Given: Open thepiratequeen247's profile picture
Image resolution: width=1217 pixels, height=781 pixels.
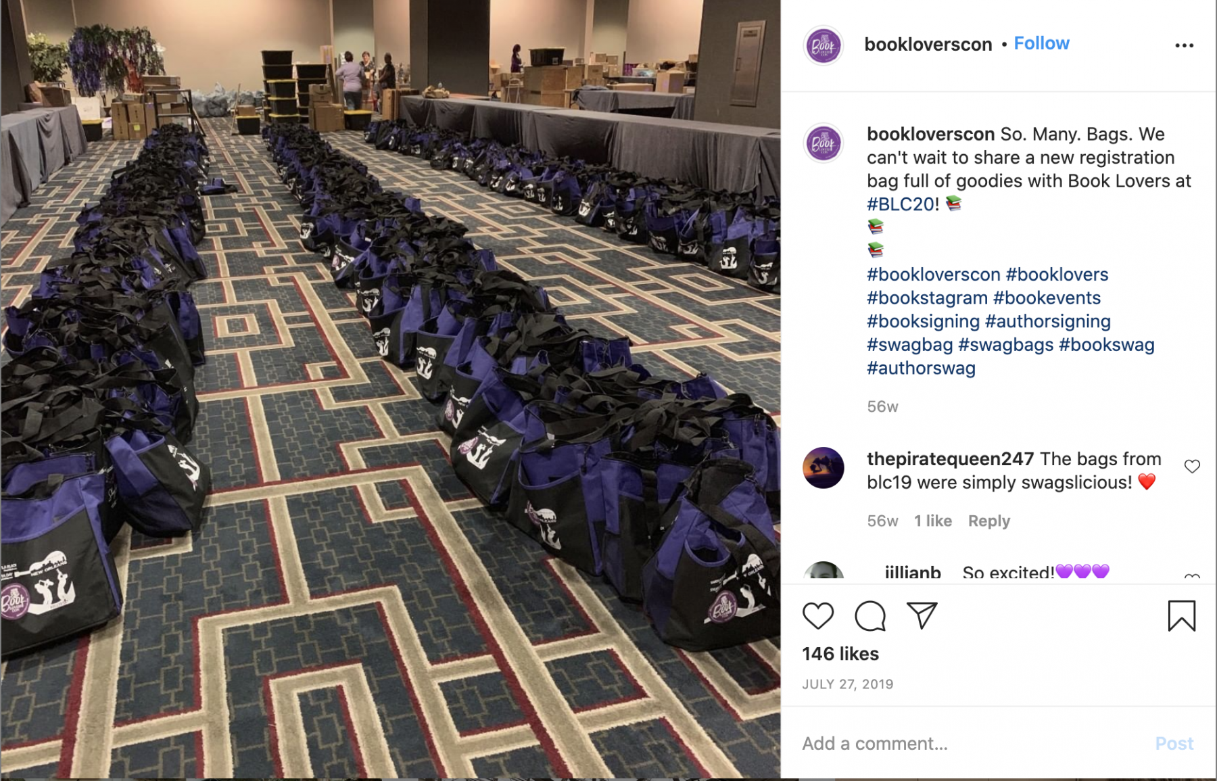Looking at the screenshot, I should tap(823, 467).
